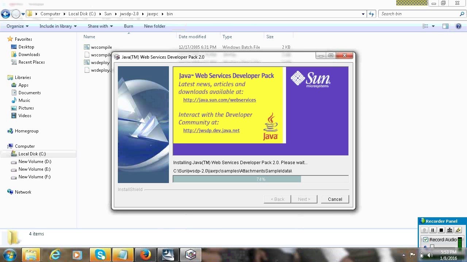
Task: Open the Videos library
Action: tap(25, 116)
